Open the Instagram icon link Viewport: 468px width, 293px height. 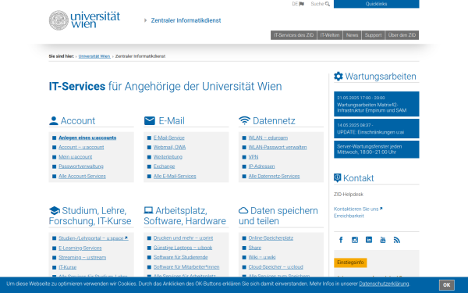point(355,240)
